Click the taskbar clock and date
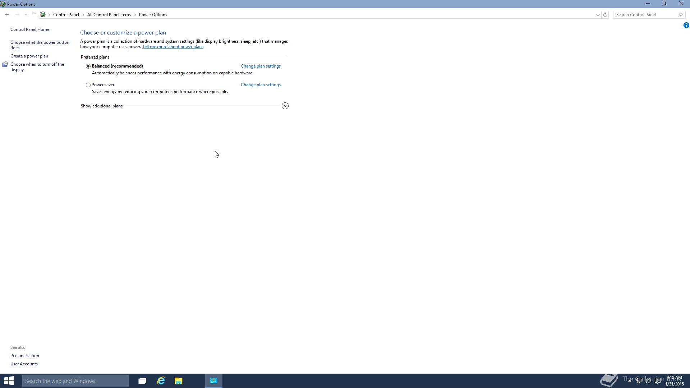 pyautogui.click(x=674, y=381)
